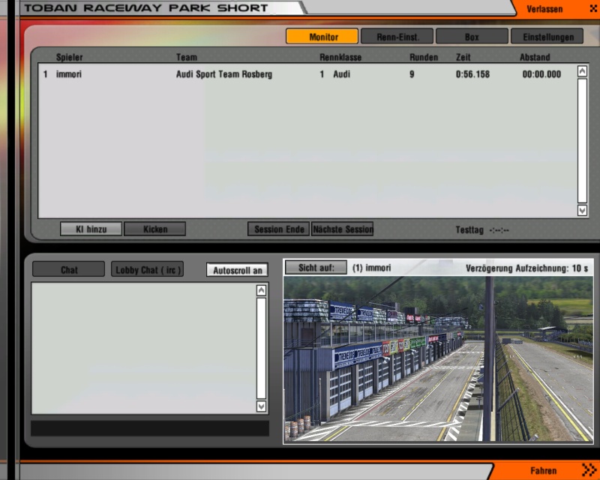Image resolution: width=600 pixels, height=480 pixels.
Task: Select the Chat button
Action: [70, 270]
